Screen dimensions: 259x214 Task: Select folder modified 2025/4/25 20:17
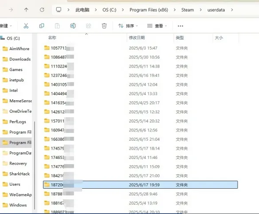click(141, 103)
